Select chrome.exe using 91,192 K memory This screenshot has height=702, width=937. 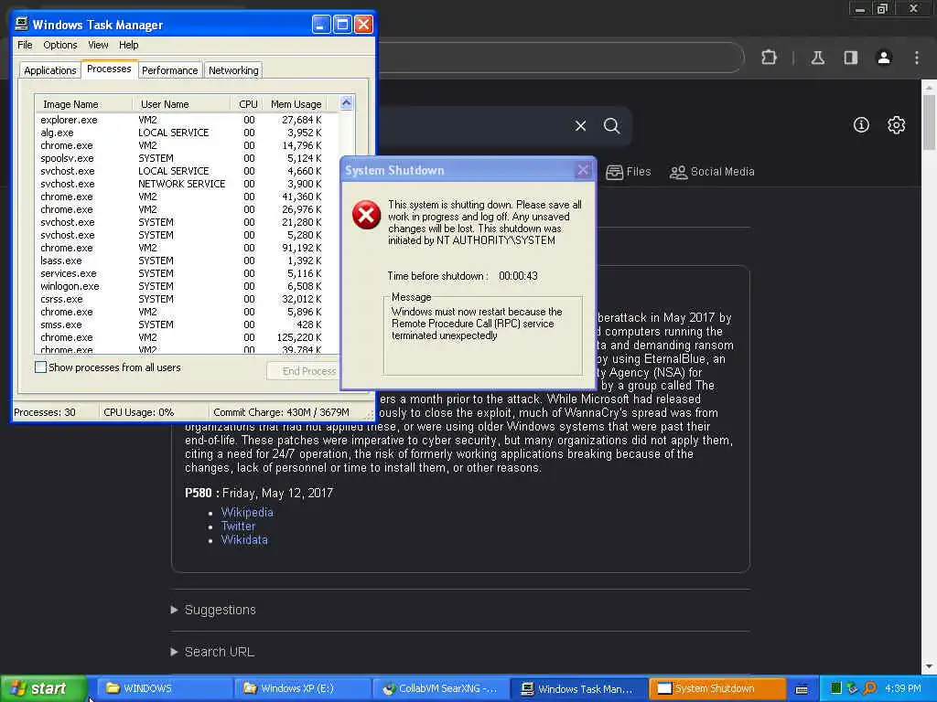(187, 248)
